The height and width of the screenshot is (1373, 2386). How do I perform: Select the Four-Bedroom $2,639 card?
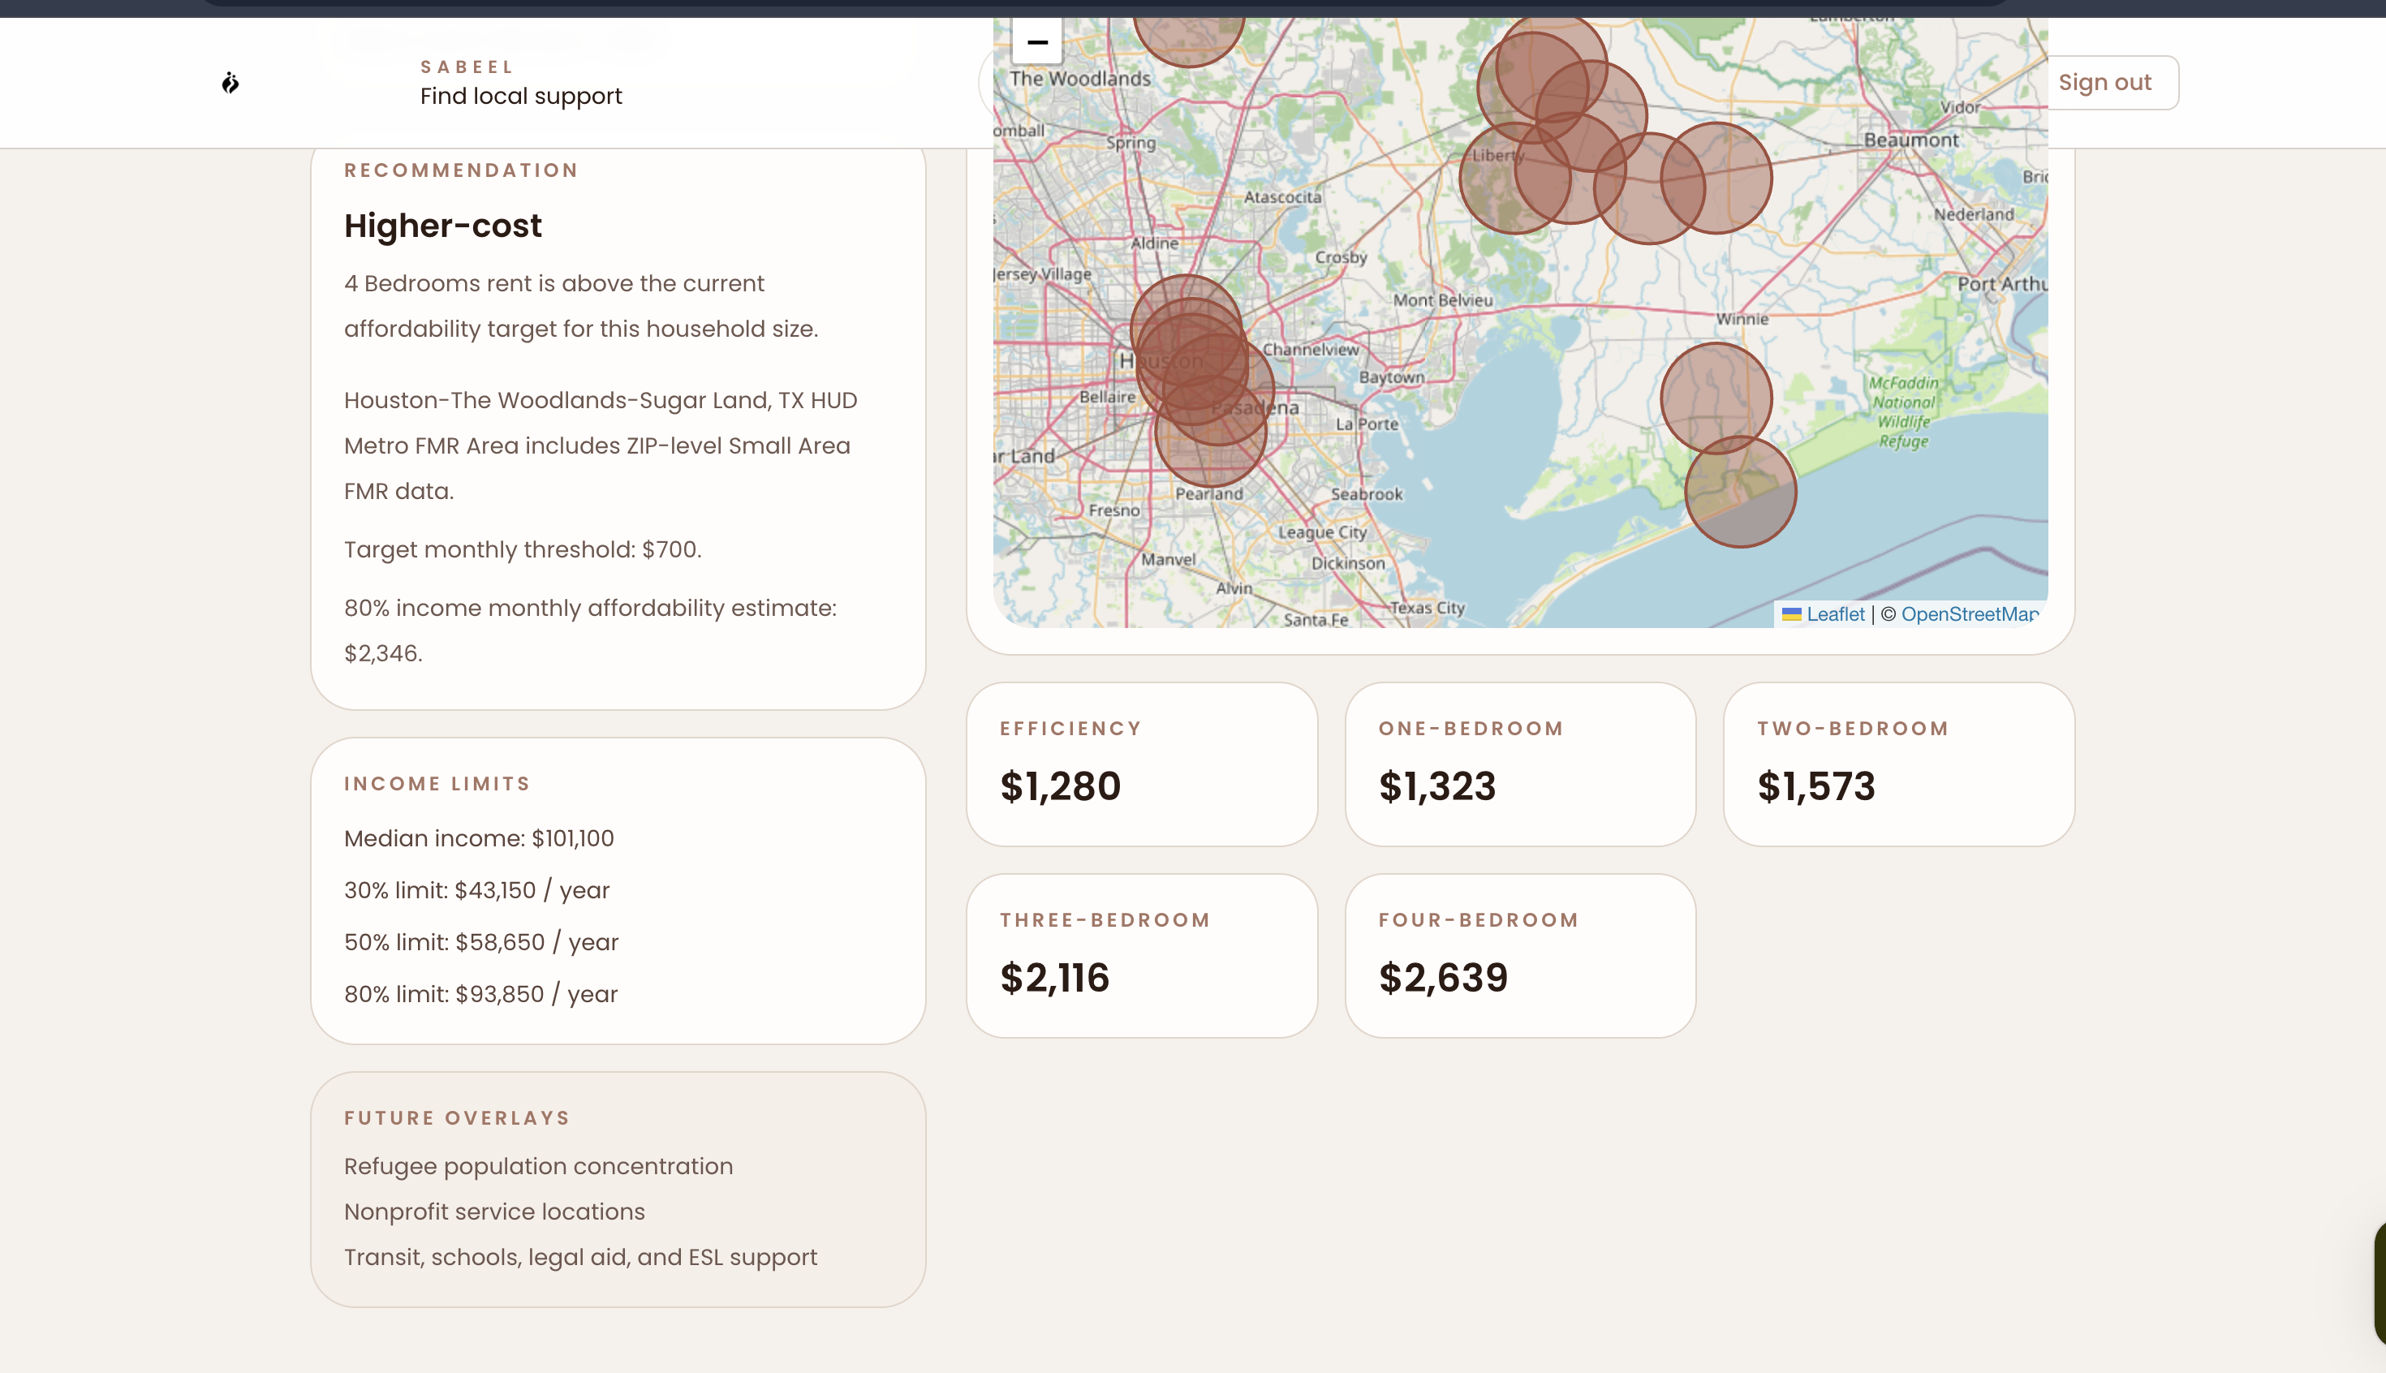point(1519,955)
